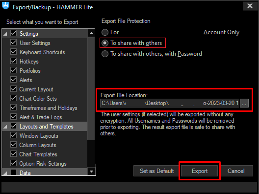Click the export list scrollbar thumb
The width and height of the screenshot is (259, 194).
tap(91, 88)
